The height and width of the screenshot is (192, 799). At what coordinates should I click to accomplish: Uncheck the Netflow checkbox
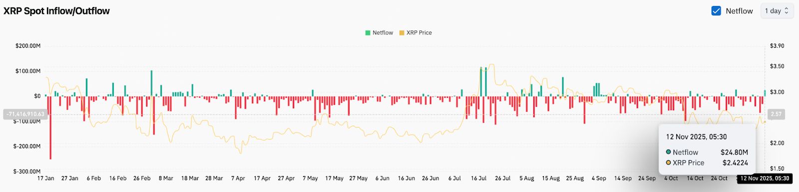[716, 11]
